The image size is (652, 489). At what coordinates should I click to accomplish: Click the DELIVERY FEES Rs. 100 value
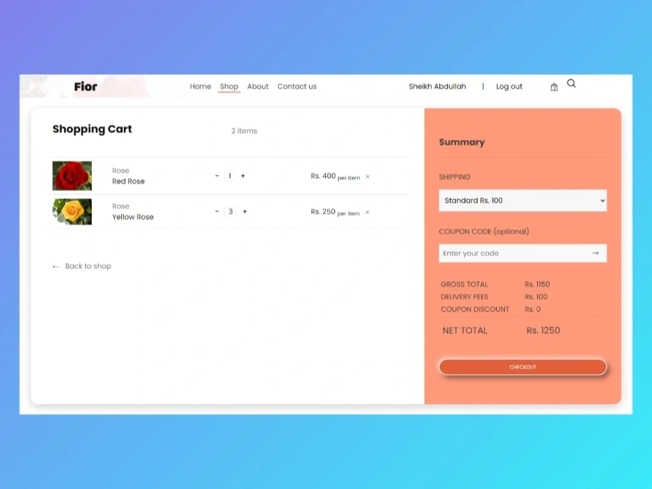coord(536,297)
